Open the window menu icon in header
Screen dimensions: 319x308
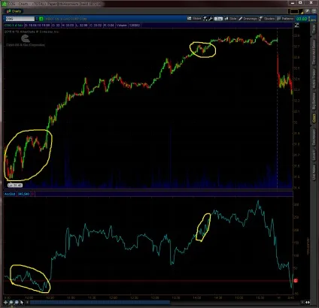coord(314,11)
